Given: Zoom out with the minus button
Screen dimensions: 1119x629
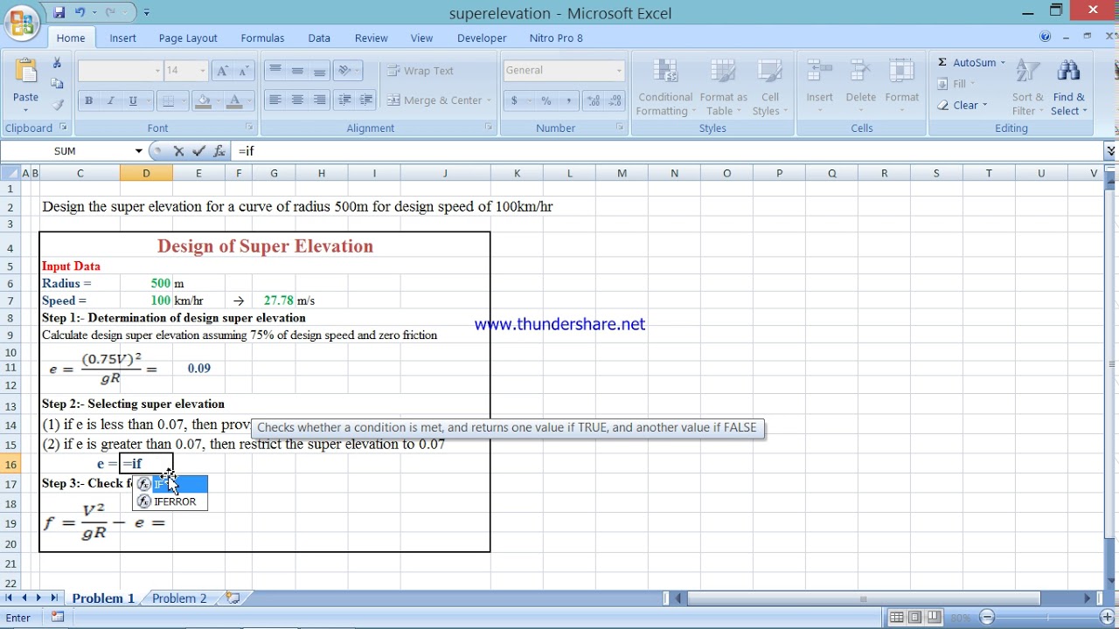Looking at the screenshot, I should point(985,618).
